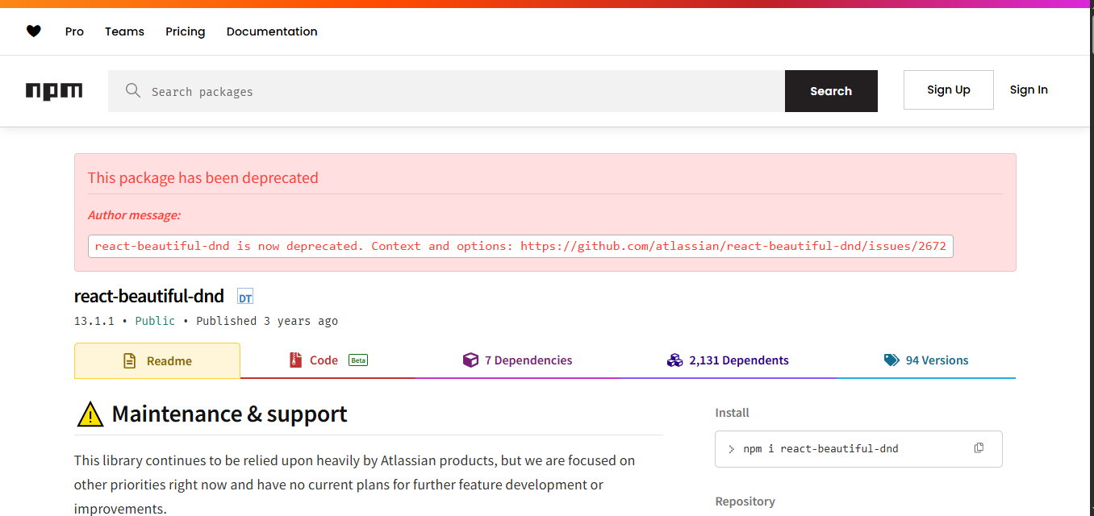
Task: Open the 7 Dependencies tab
Action: click(x=517, y=360)
